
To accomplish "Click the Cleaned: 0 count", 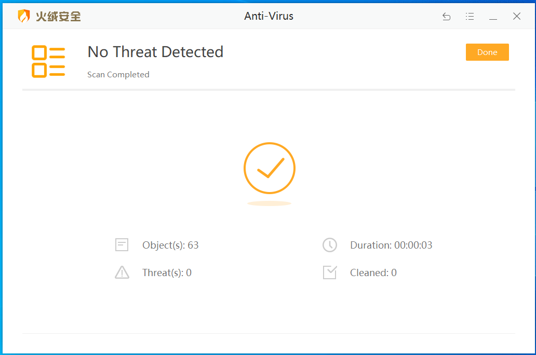I will click(x=373, y=272).
